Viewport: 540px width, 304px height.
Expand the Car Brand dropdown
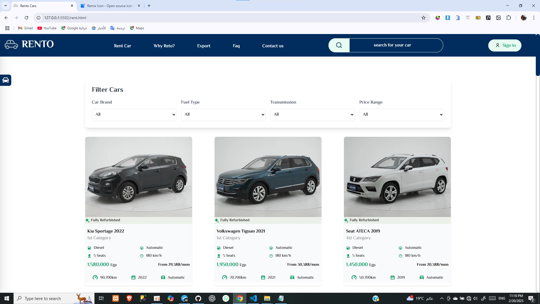click(134, 115)
